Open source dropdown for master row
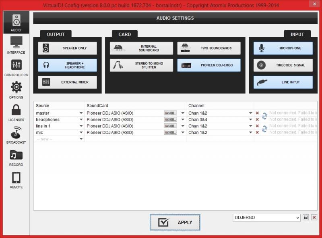This screenshot has width=322, height=238. pos(81,113)
